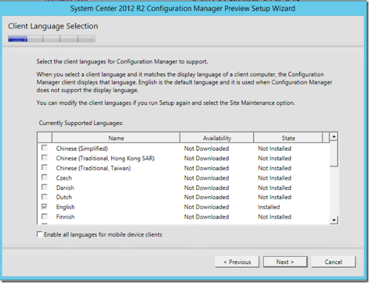Click the State column header
Viewport: 369px width, 283px height.
point(288,138)
